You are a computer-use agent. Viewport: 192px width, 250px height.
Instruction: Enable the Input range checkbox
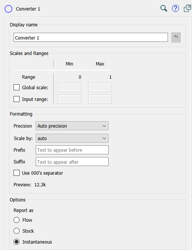pos(17,99)
